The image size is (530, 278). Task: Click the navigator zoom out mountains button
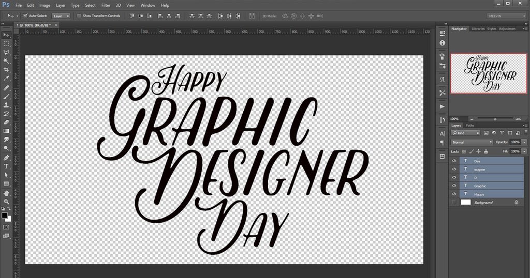point(472,119)
